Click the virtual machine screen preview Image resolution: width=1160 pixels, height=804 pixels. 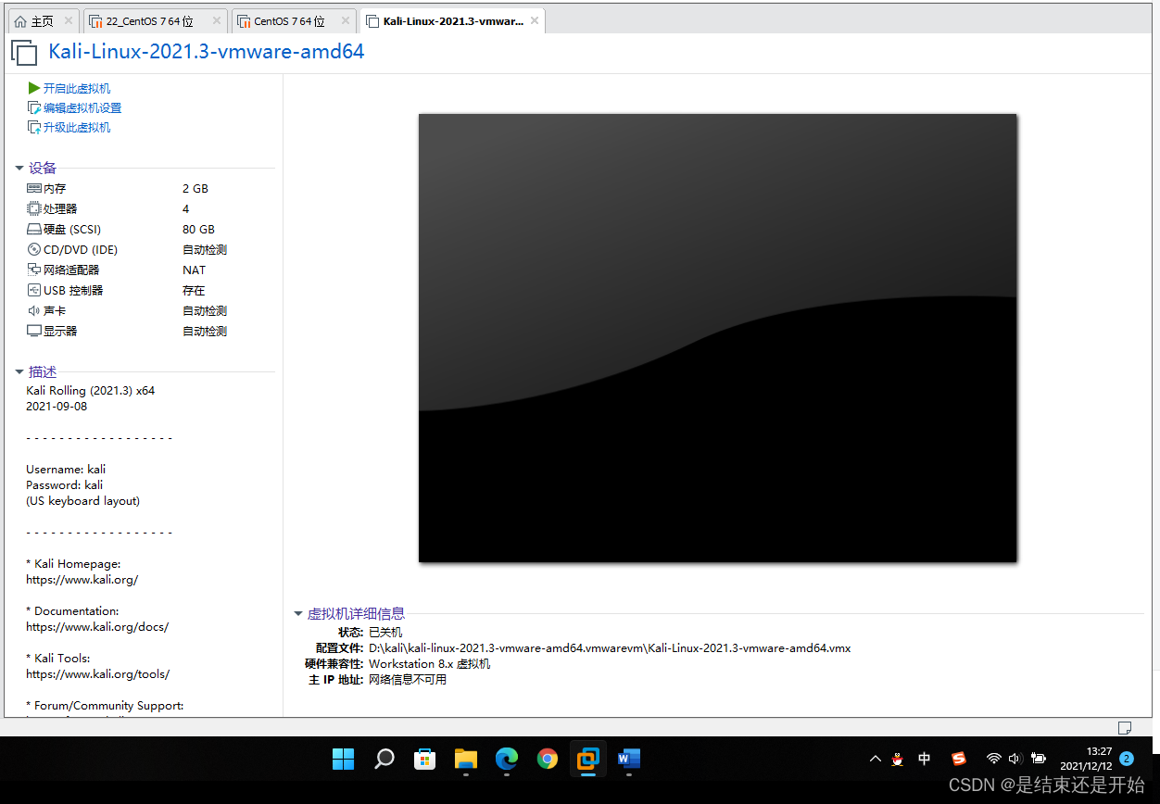click(x=717, y=337)
